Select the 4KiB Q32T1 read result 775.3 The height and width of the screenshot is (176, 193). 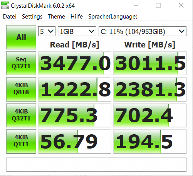(x=75, y=115)
